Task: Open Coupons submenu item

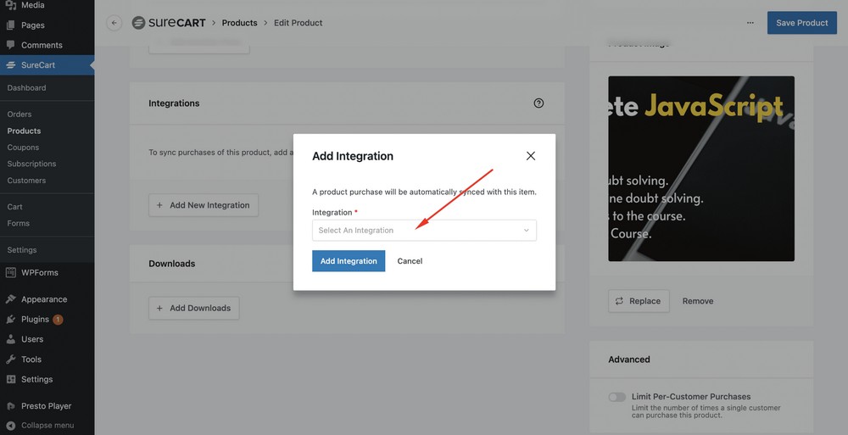Action: coord(23,148)
